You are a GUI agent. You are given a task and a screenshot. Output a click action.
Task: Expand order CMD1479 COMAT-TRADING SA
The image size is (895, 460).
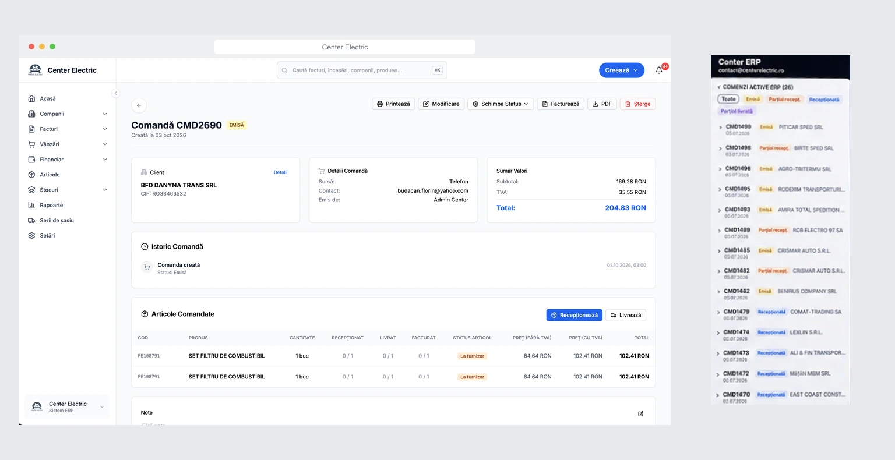point(719,312)
